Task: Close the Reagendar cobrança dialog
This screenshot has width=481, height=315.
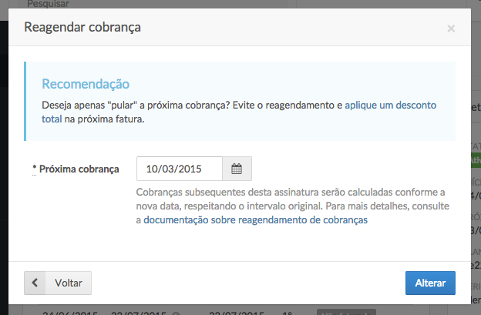Action: pos(451,28)
